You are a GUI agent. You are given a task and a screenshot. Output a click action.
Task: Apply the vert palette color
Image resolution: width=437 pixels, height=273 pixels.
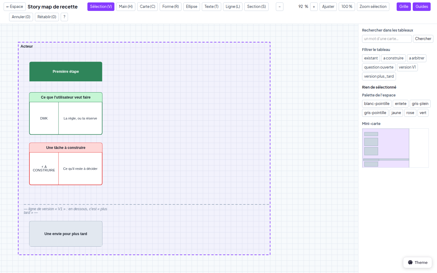[x=423, y=113]
